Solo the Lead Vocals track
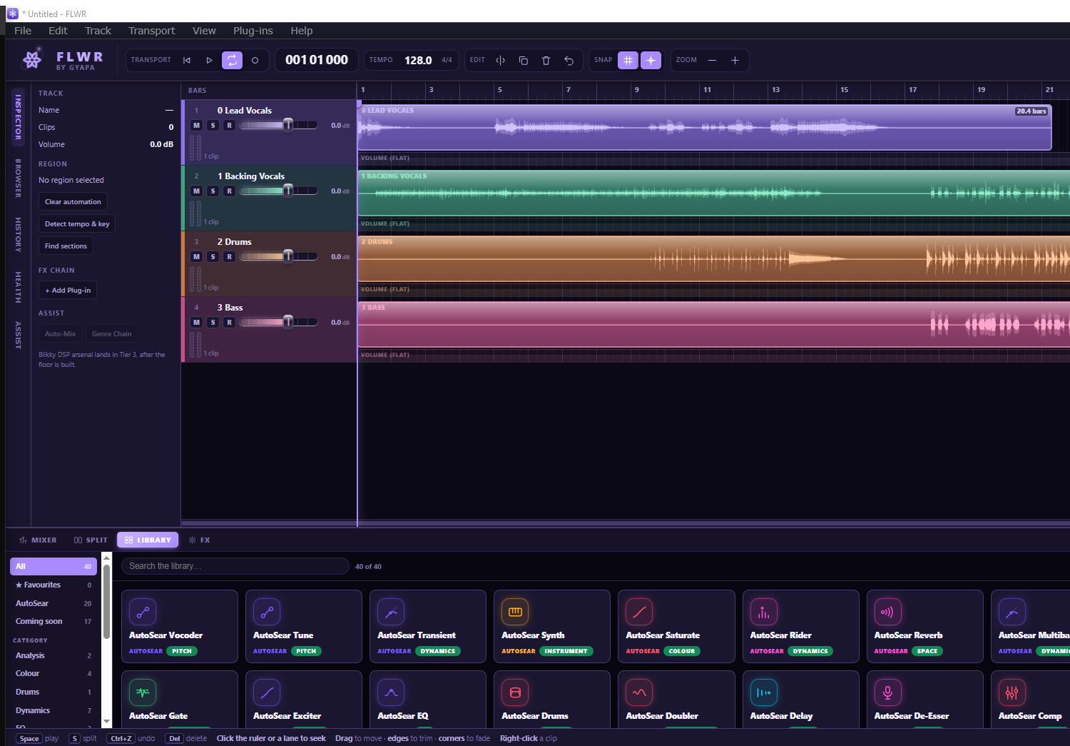The image size is (1070, 746). (213, 126)
